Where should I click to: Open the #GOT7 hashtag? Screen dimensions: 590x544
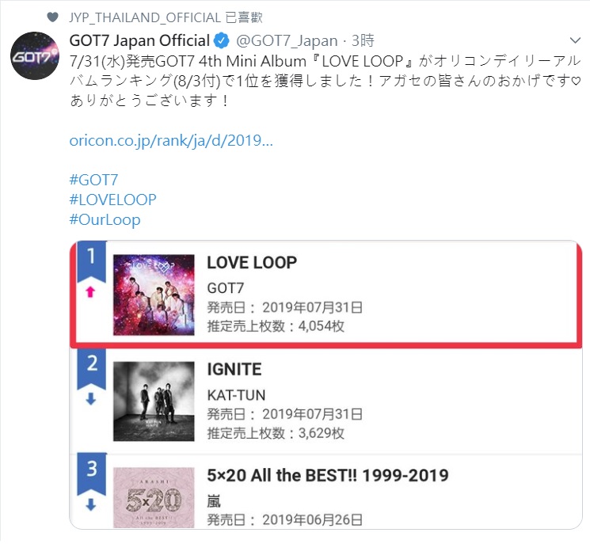(94, 179)
